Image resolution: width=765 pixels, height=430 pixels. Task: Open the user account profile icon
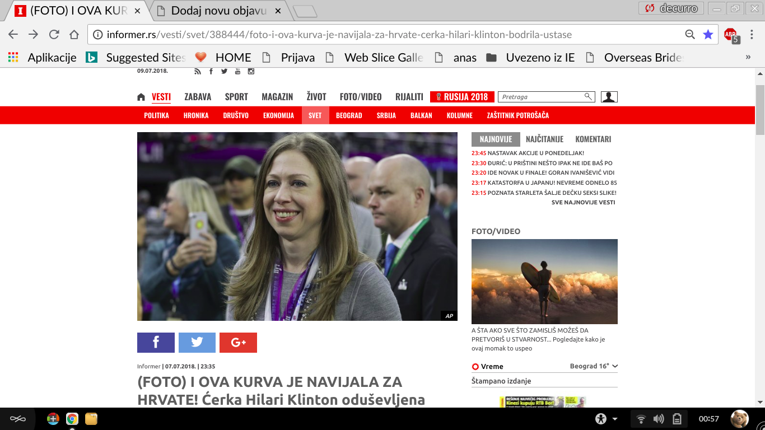pos(609,97)
